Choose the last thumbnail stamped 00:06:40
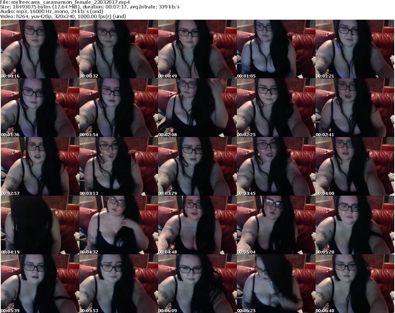The height and width of the screenshot is (313, 395). (355, 284)
